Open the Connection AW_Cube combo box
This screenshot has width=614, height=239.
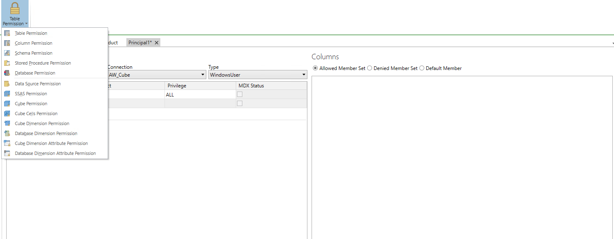[156, 75]
